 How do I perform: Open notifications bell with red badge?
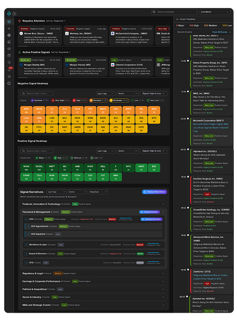pyautogui.click(x=9, y=69)
